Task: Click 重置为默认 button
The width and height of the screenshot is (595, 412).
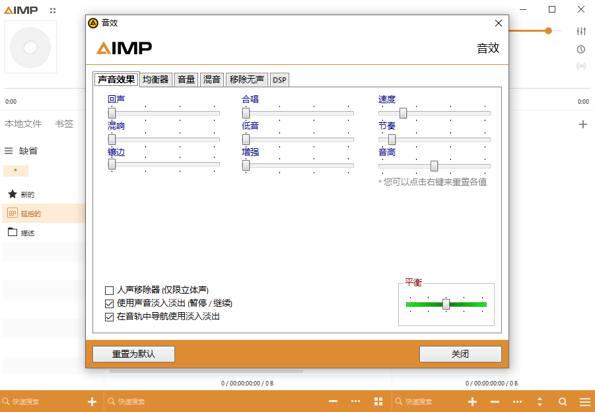Action: [x=133, y=354]
